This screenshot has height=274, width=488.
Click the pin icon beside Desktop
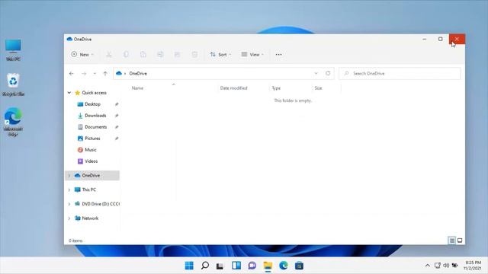(117, 104)
